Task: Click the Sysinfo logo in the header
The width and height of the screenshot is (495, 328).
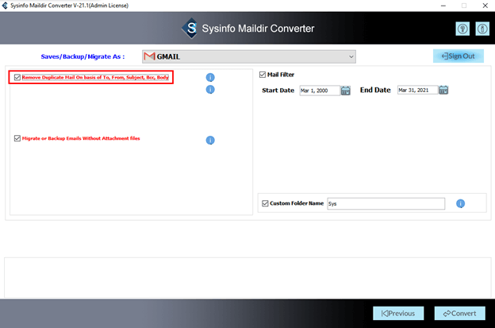Action: [190, 29]
